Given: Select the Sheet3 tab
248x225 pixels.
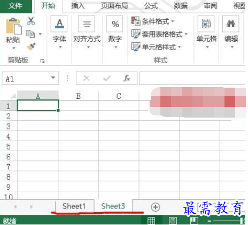Looking at the screenshot, I should (113, 206).
